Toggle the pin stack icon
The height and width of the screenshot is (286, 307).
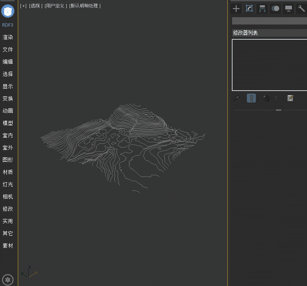(x=237, y=98)
